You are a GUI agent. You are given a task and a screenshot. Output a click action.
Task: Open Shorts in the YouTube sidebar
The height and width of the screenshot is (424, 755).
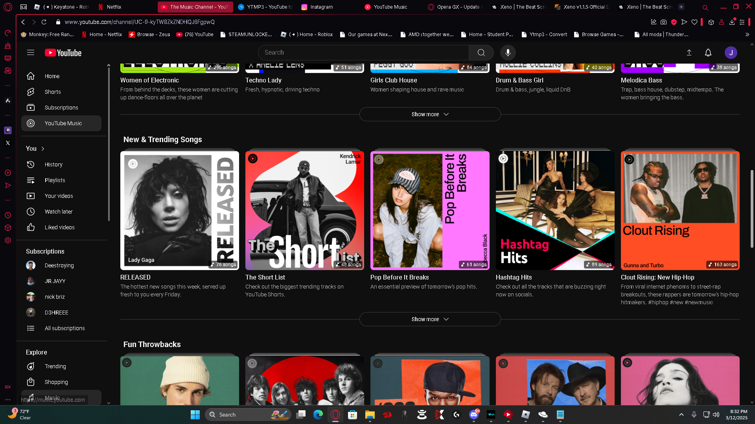pyautogui.click(x=61, y=92)
